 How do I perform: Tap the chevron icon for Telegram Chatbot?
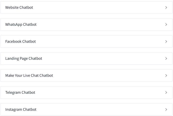click(166, 92)
